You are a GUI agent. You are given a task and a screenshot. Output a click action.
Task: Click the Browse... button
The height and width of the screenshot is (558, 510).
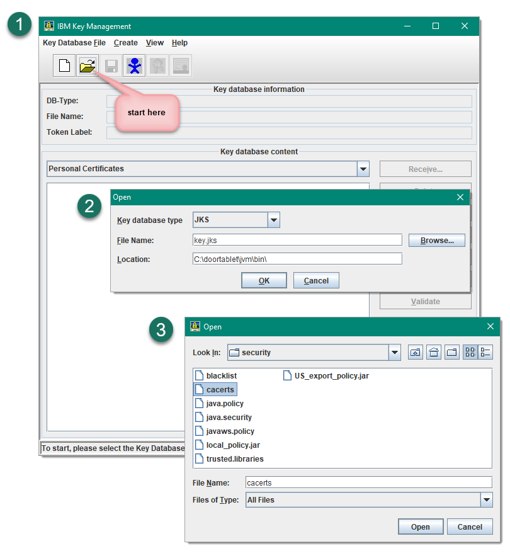click(x=436, y=241)
